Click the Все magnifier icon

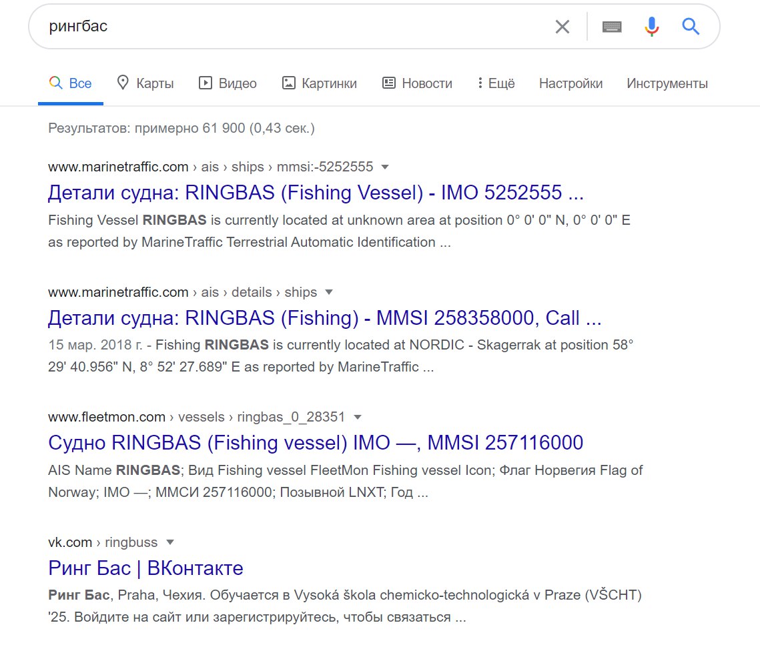(x=56, y=83)
